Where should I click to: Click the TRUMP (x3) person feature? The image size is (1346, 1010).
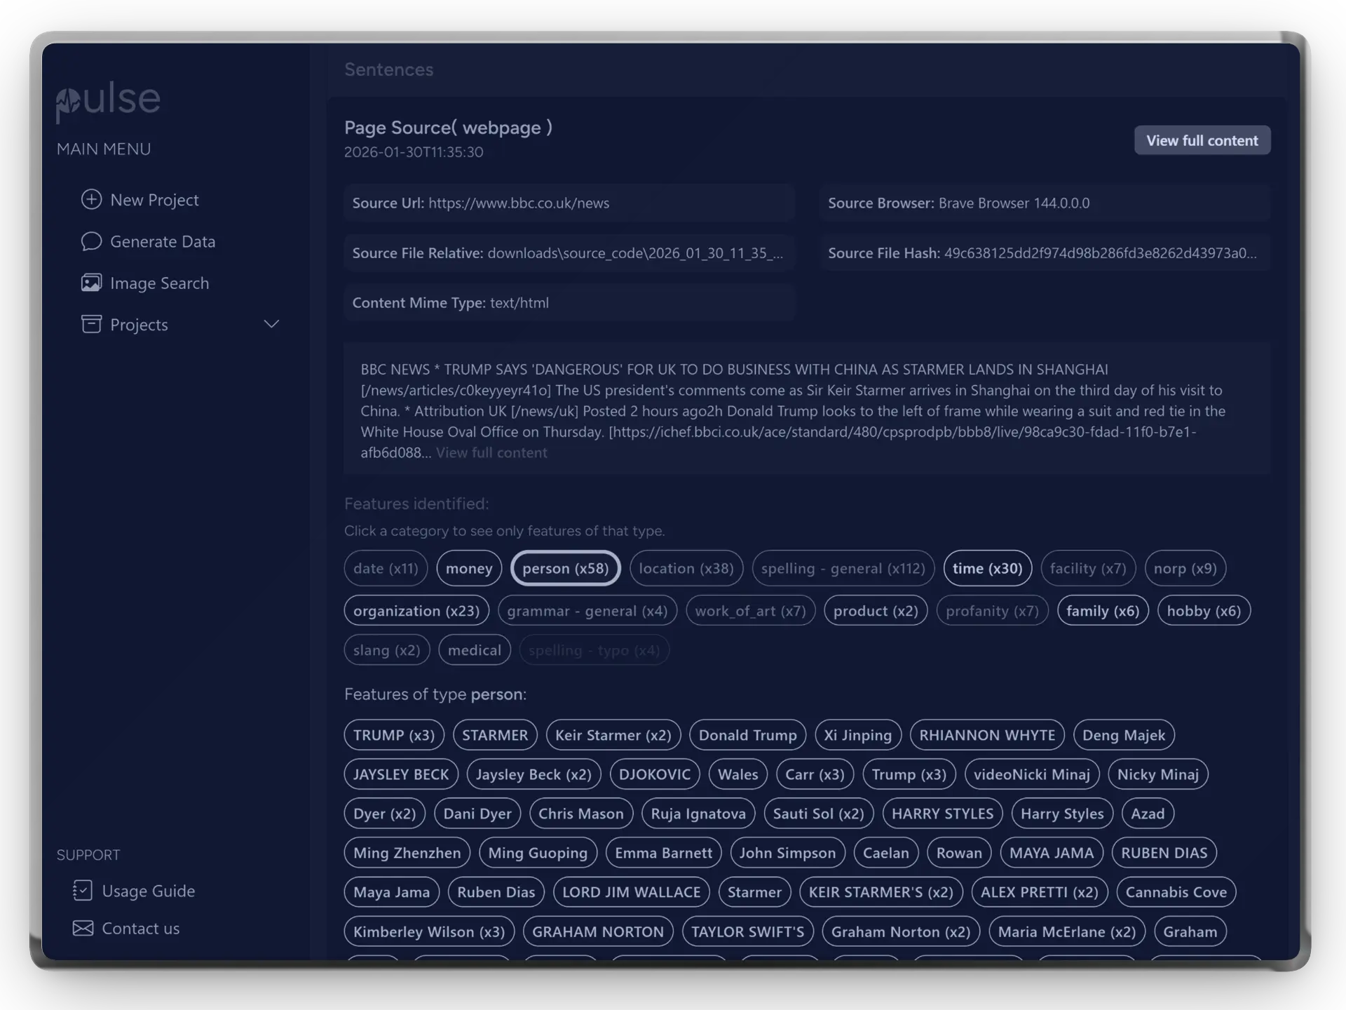pos(394,735)
